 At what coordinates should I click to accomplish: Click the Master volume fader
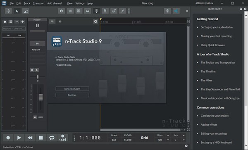tap(41, 97)
